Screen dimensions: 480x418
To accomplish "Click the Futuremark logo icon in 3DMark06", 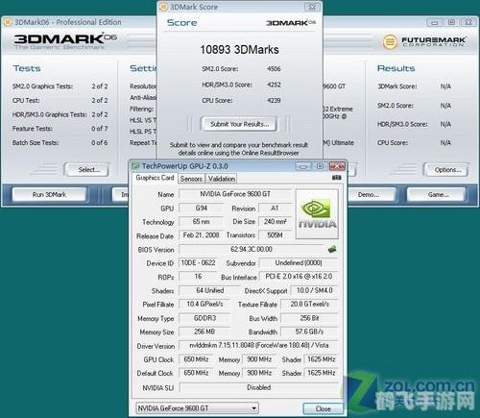I will coord(390,41).
